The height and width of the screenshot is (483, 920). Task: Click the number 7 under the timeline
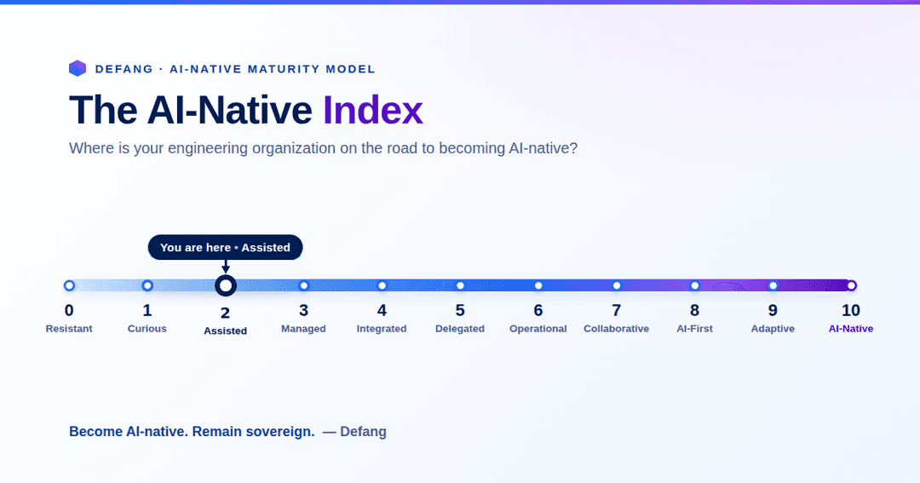(617, 310)
